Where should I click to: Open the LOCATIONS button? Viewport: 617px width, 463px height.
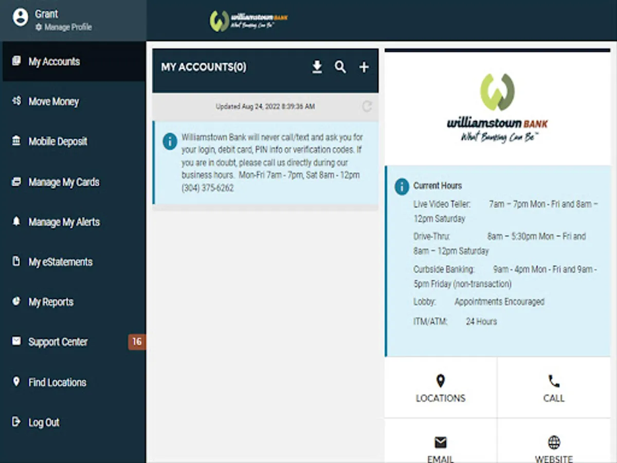441,388
